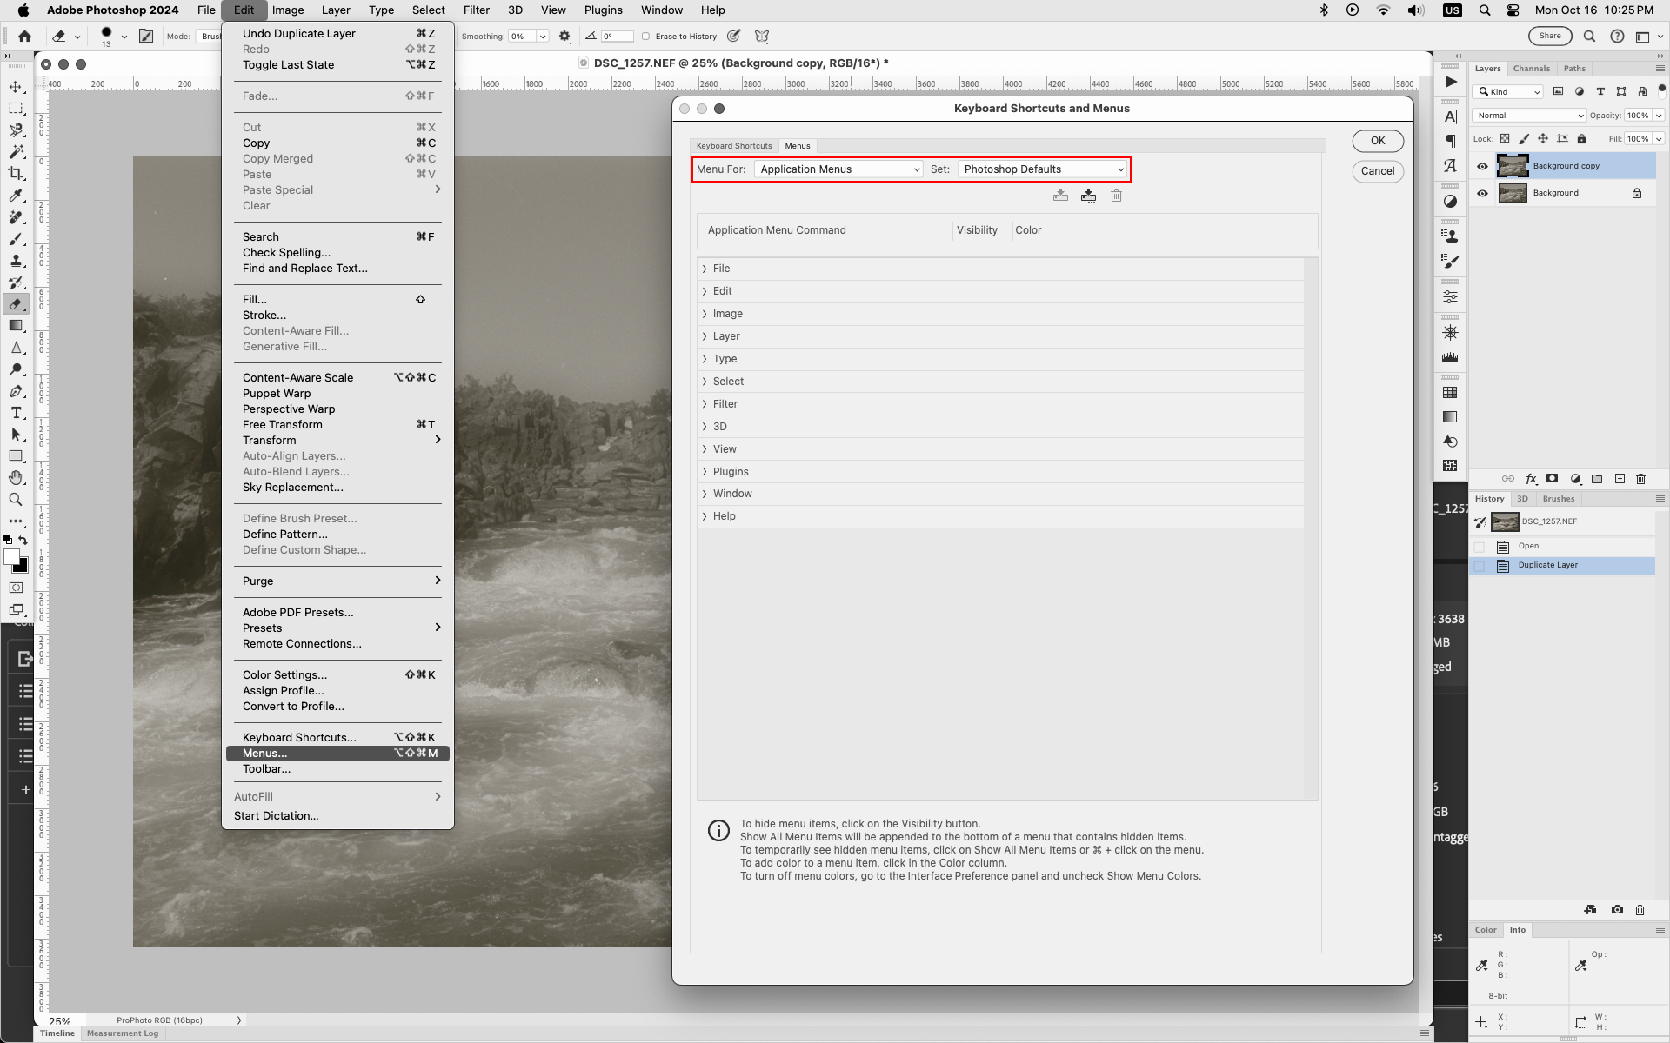Open the Set: Photoshop Defaults dropdown
1670x1043 pixels.
pyautogui.click(x=1041, y=169)
